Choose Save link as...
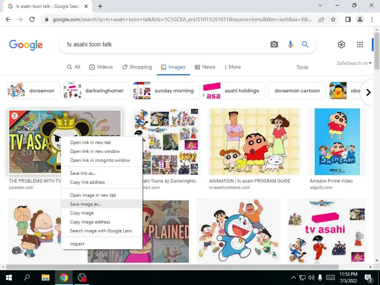 coord(102,173)
